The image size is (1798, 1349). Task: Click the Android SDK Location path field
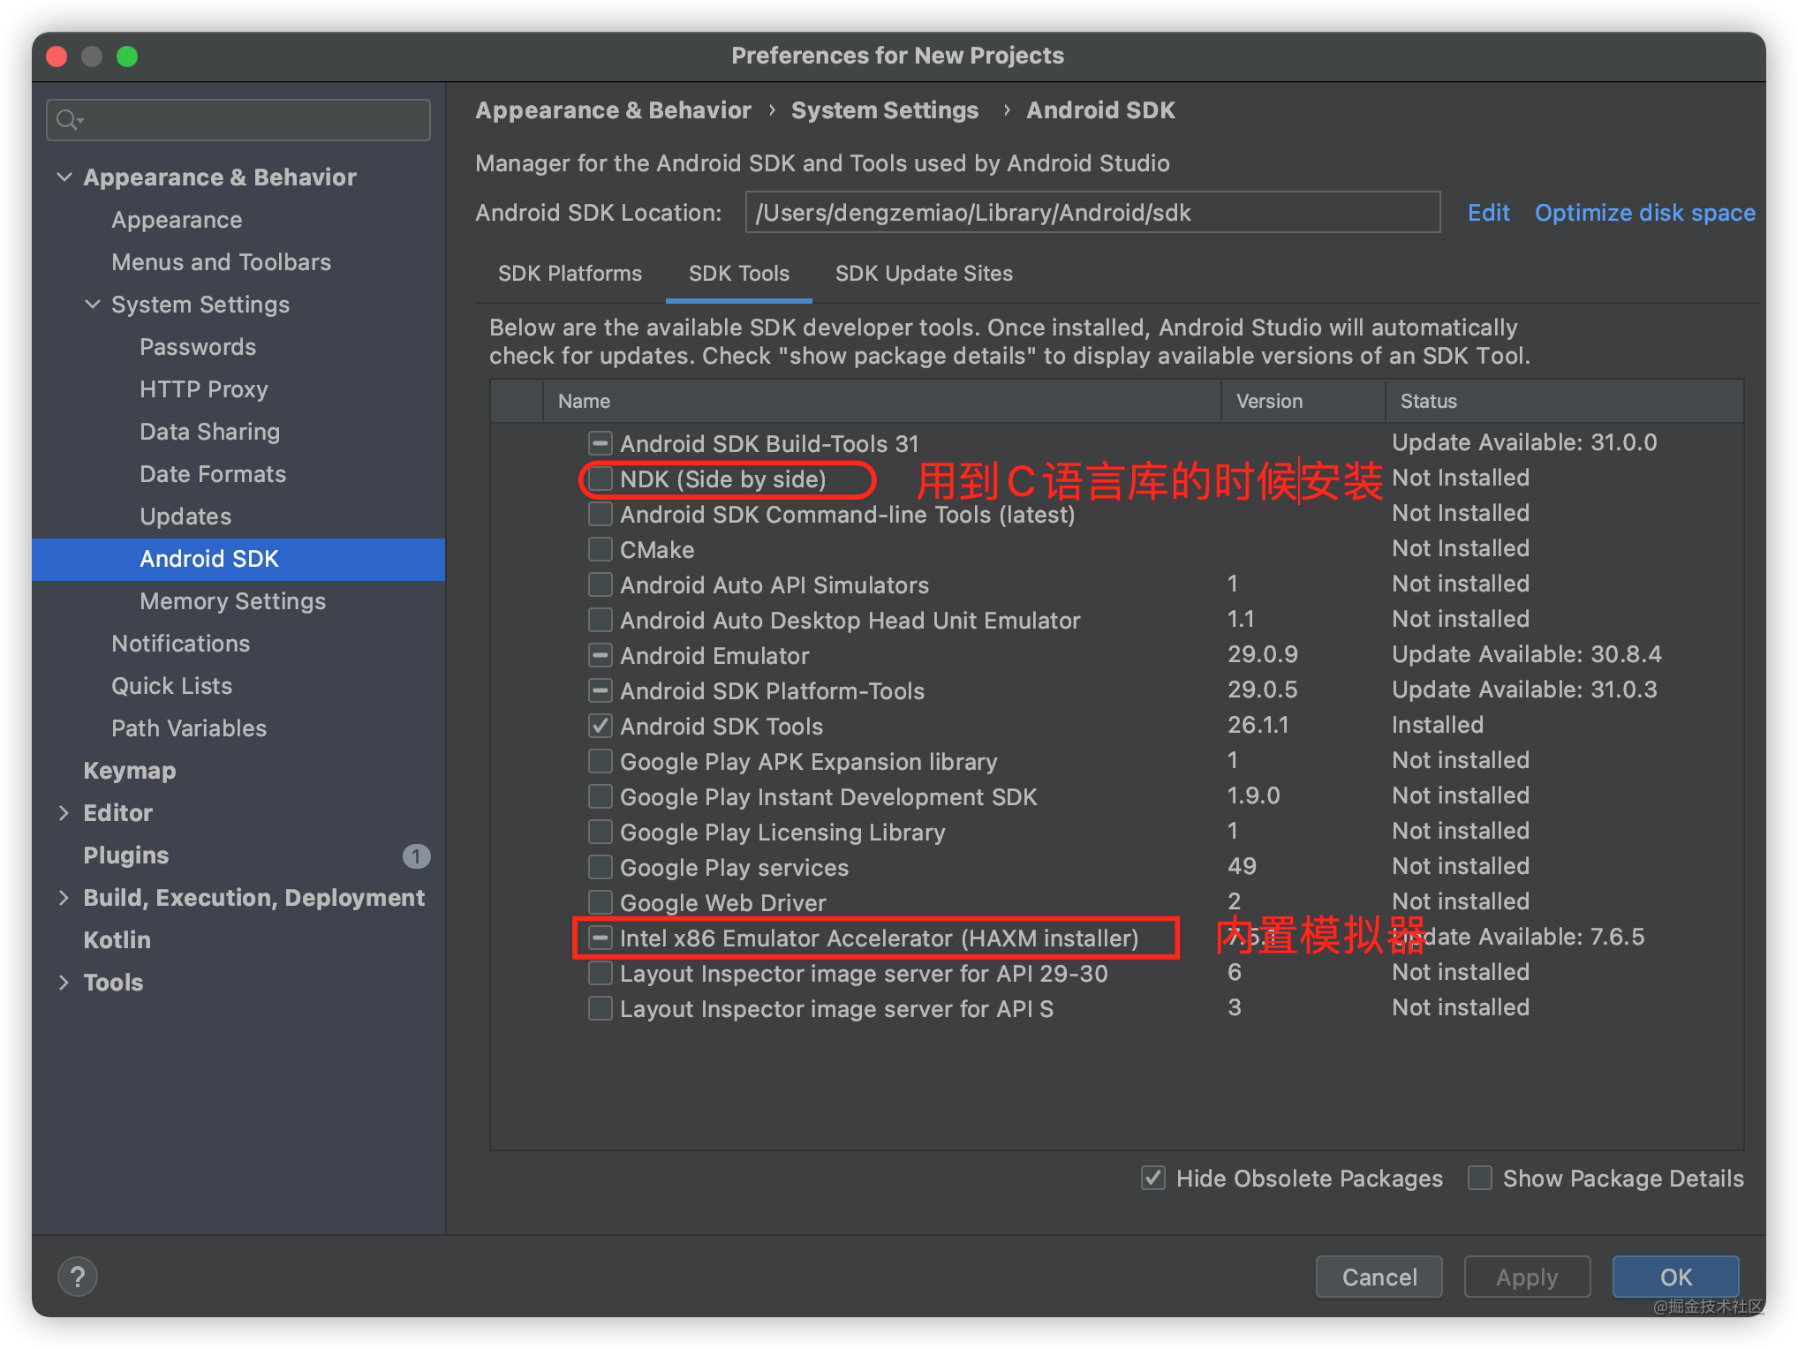pos(1093,213)
